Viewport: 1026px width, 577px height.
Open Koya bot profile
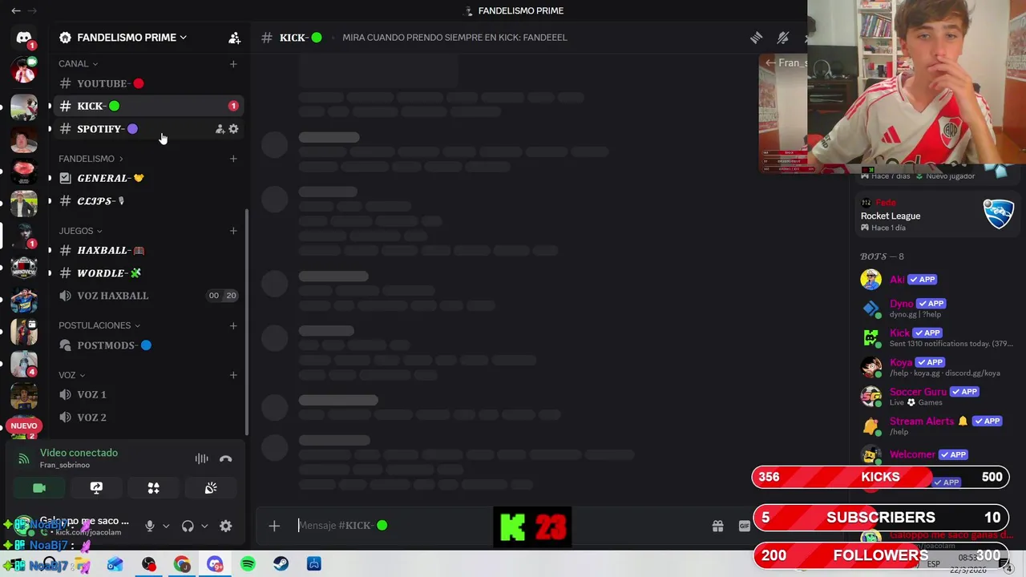point(936,367)
